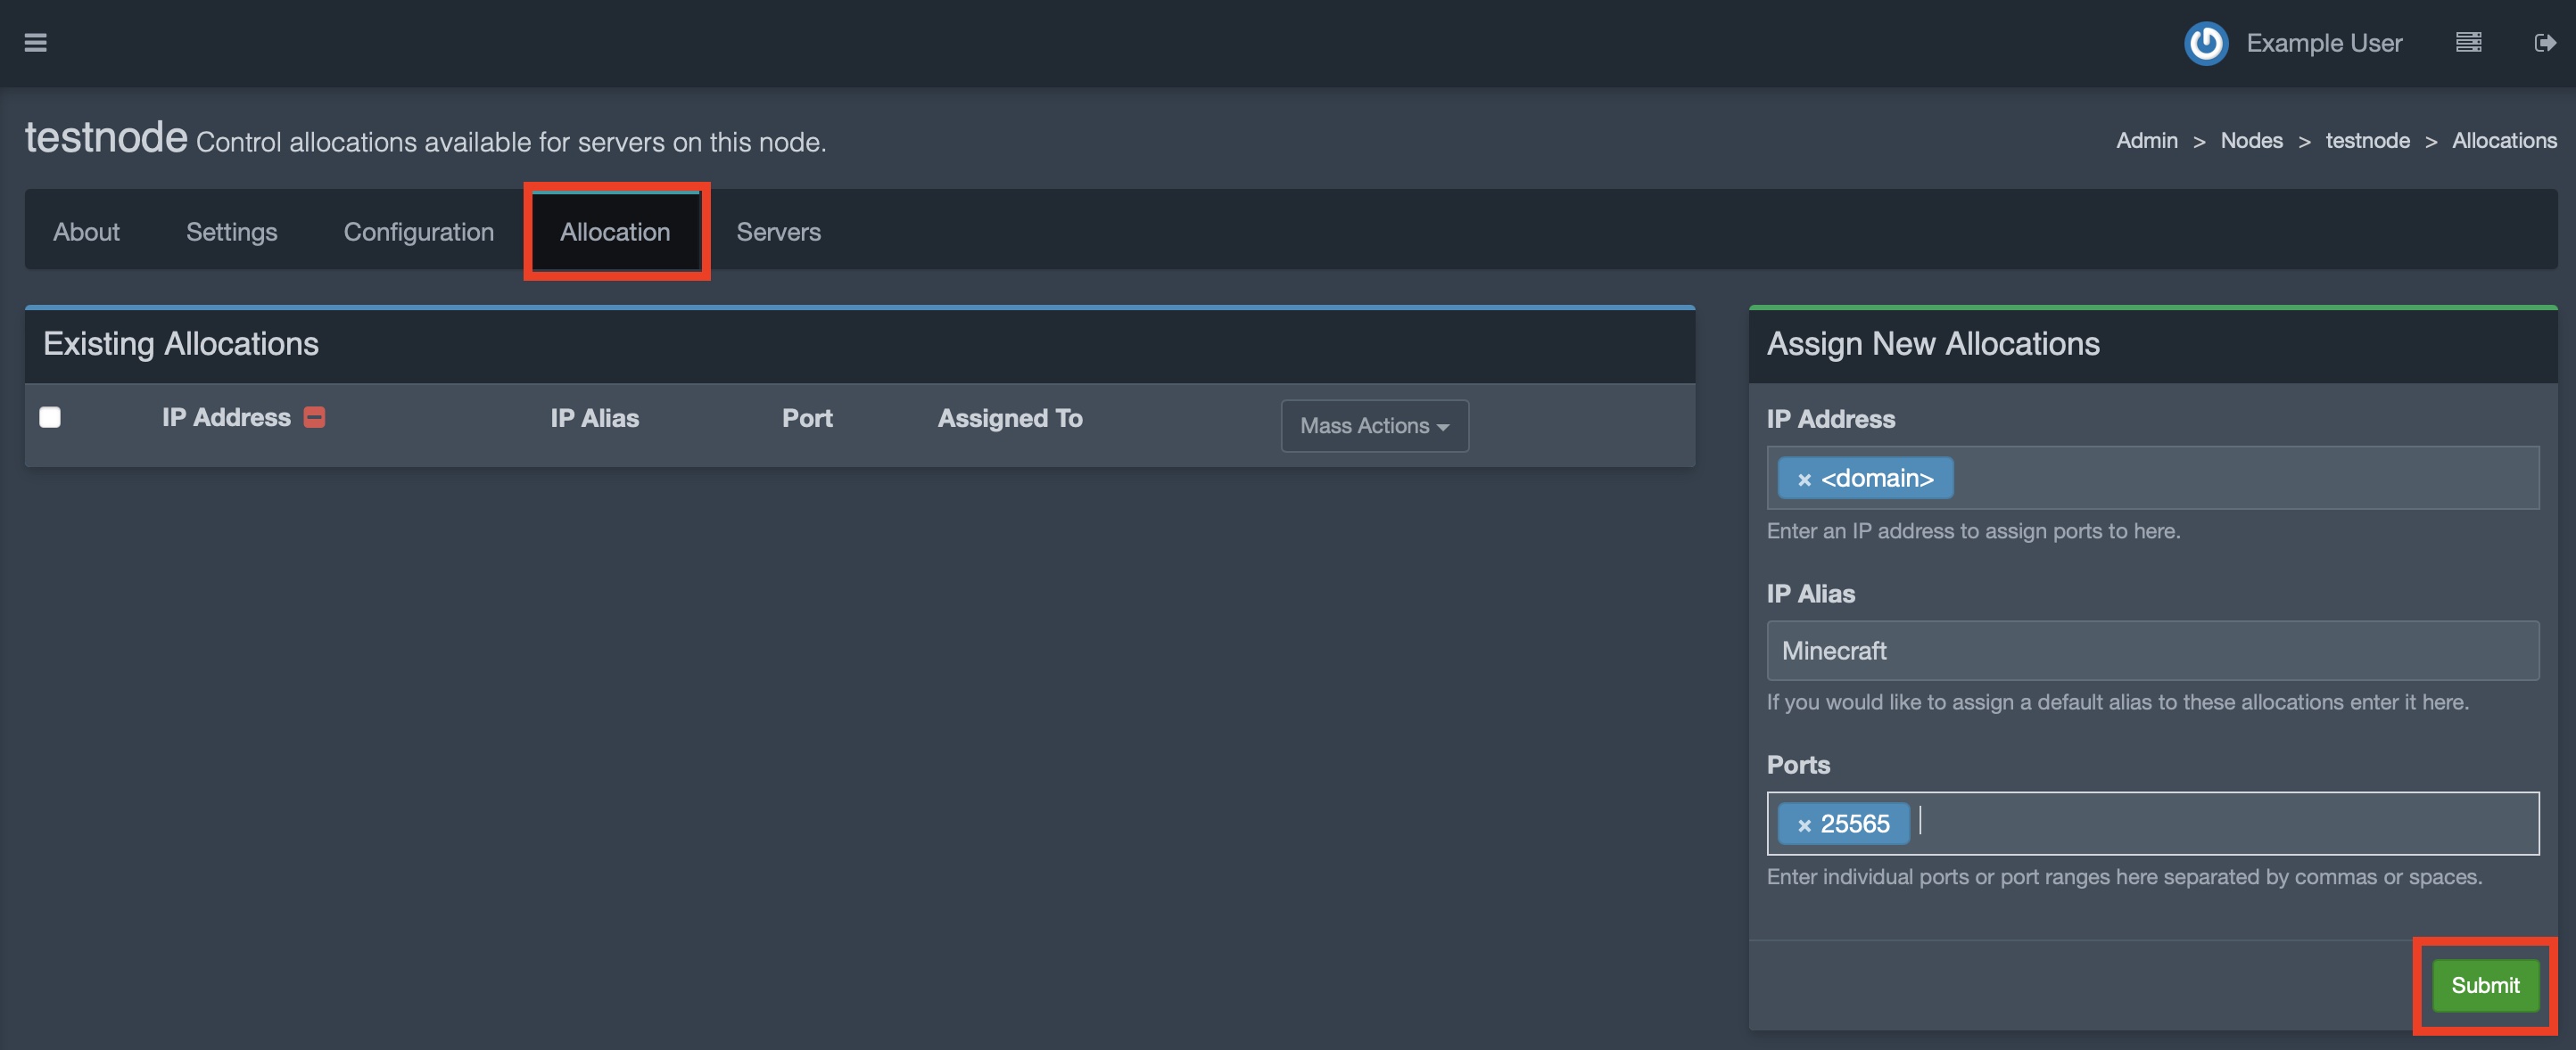Click the IP Alias input field

(x=2152, y=650)
